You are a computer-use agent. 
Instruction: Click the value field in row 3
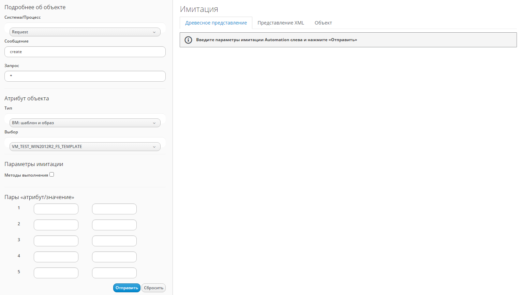114,241
